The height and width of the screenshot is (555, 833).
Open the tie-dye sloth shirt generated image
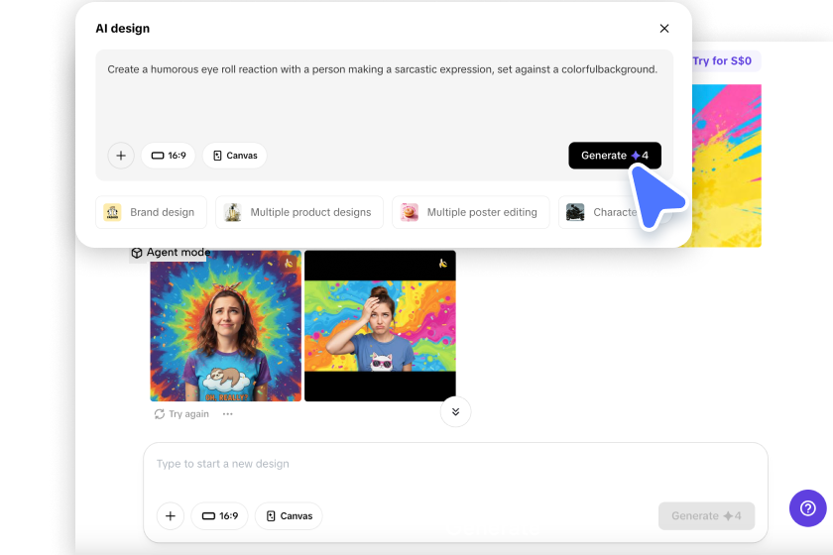tap(226, 326)
